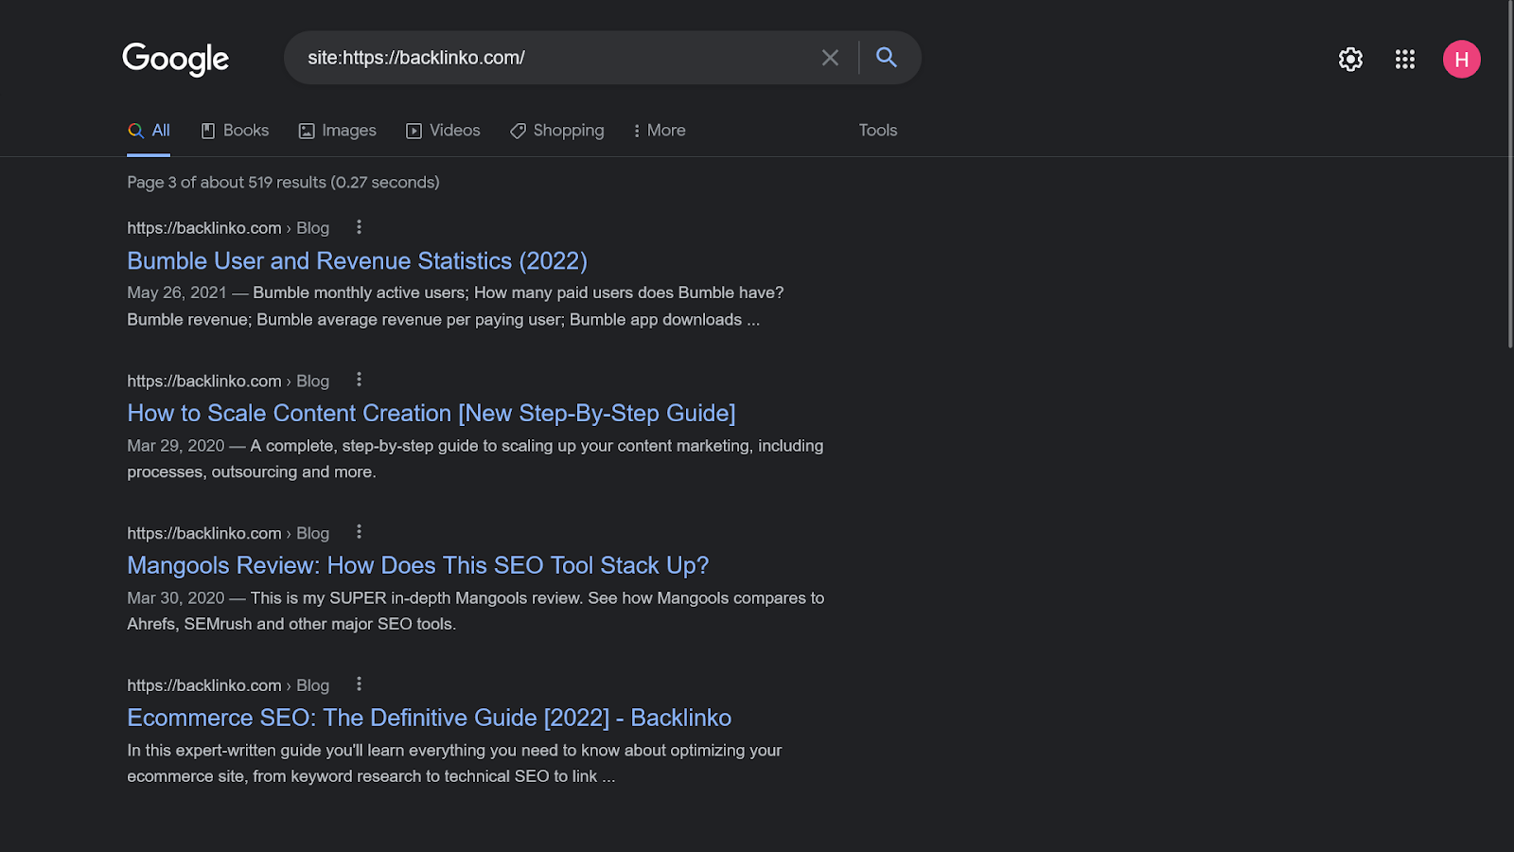Click the 'May 26, 2021' Bumble snippet text
Image resolution: width=1514 pixels, height=852 pixels.
pos(455,307)
